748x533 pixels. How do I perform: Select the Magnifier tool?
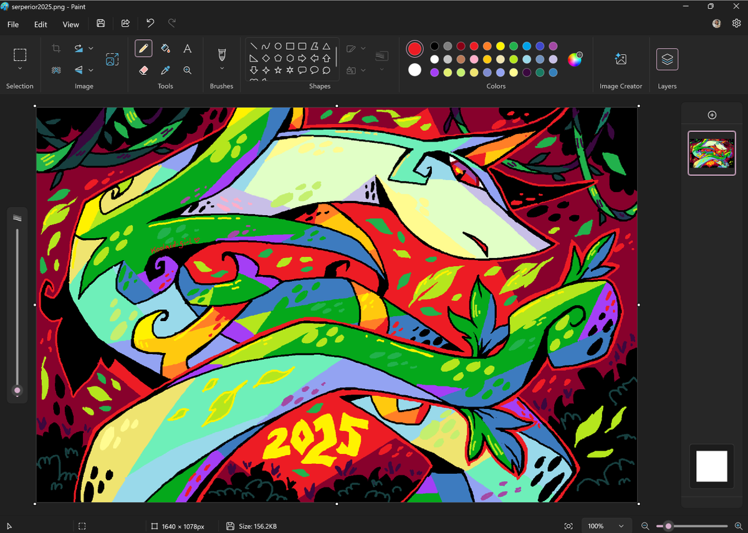[x=187, y=70]
